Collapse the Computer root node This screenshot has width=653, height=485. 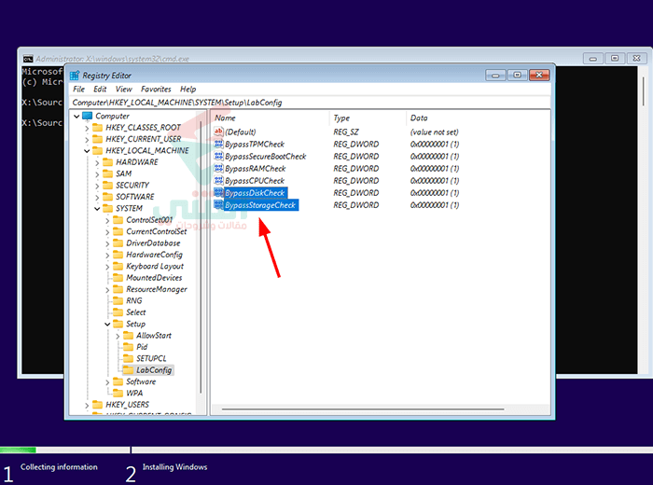pyautogui.click(x=76, y=117)
